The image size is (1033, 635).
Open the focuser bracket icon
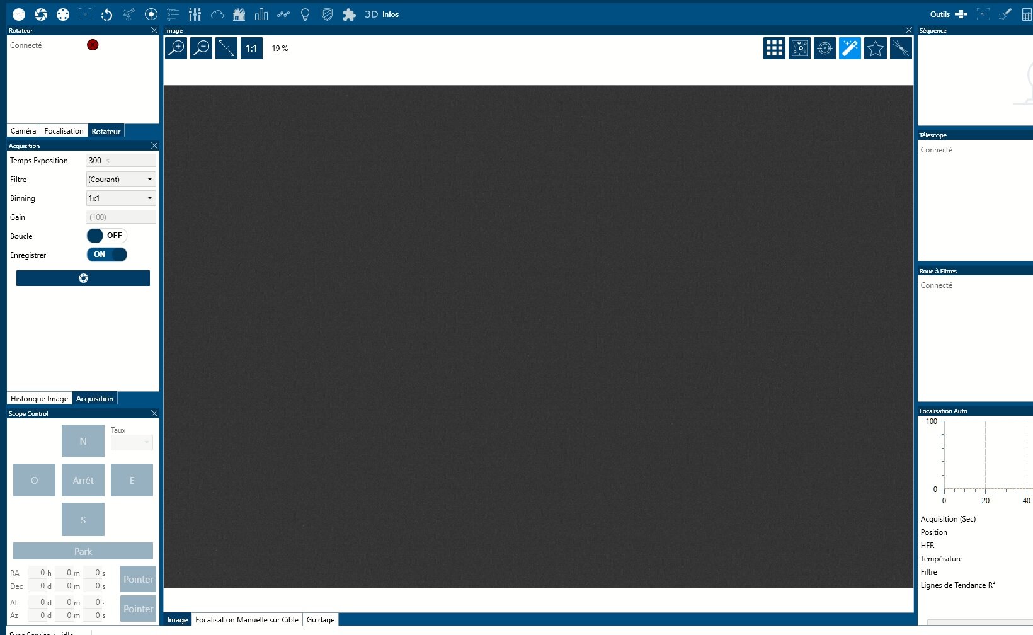click(x=85, y=14)
